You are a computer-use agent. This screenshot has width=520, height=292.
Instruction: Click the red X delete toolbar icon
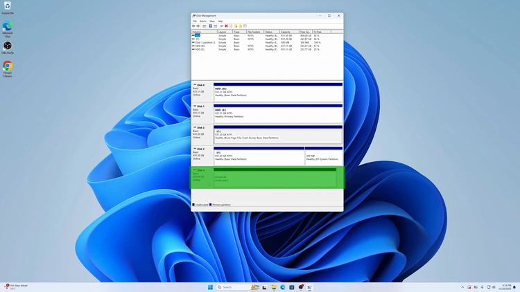coord(226,26)
